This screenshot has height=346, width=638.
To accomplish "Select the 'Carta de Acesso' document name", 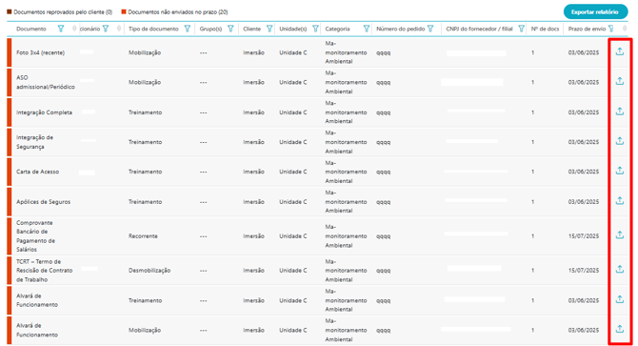I will 37,172.
